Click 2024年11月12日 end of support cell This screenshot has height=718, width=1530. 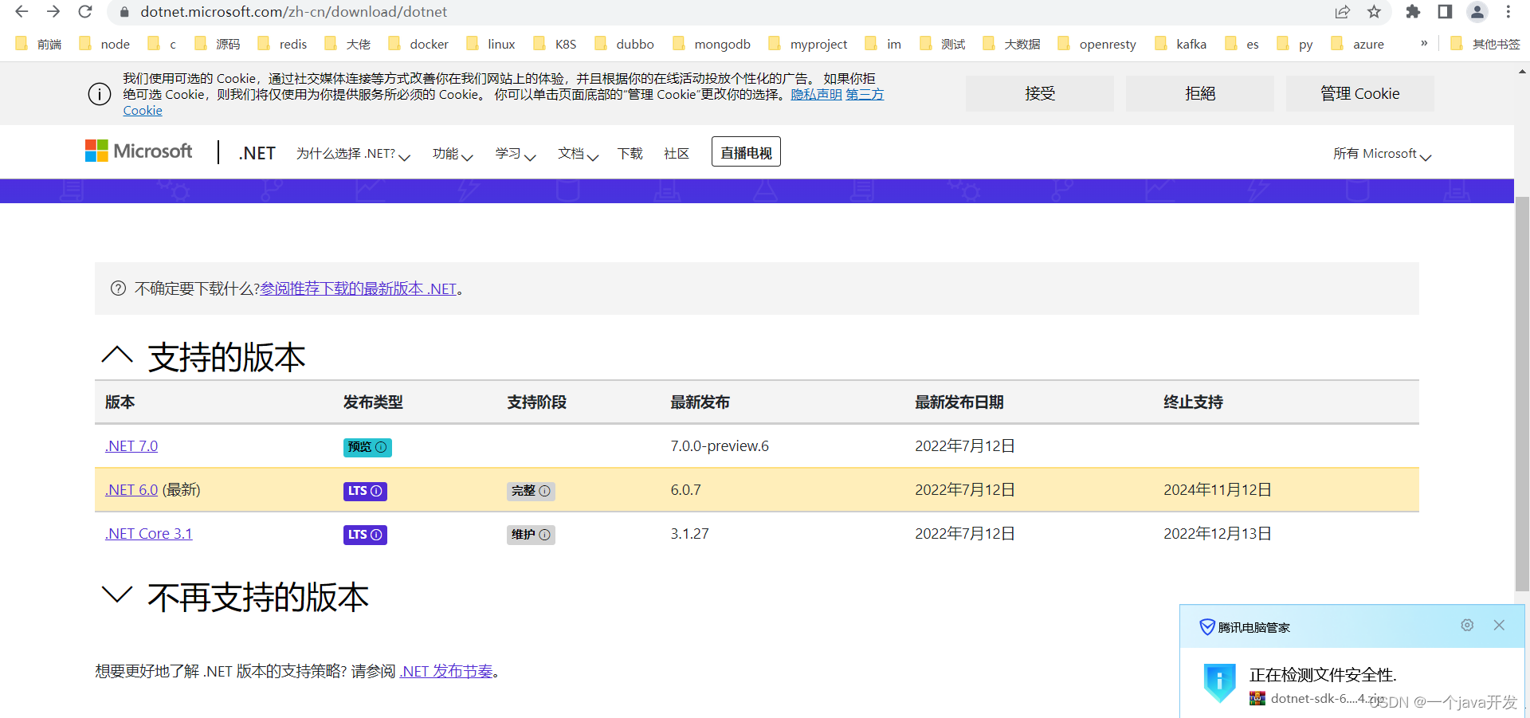(1217, 490)
